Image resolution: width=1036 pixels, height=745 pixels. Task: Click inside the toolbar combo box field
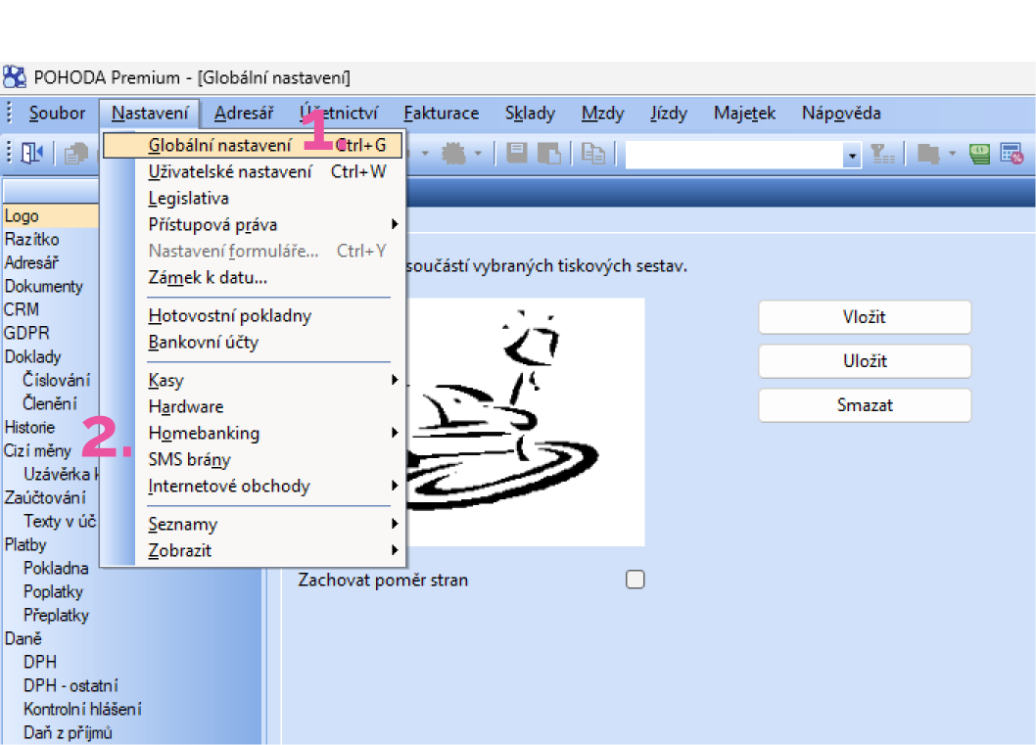pyautogui.click(x=734, y=156)
